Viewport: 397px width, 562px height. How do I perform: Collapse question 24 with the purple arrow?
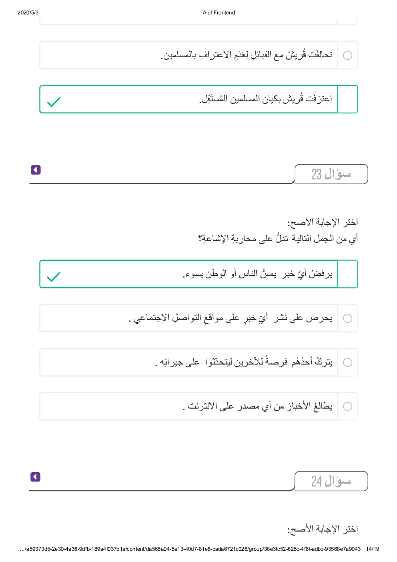36,477
